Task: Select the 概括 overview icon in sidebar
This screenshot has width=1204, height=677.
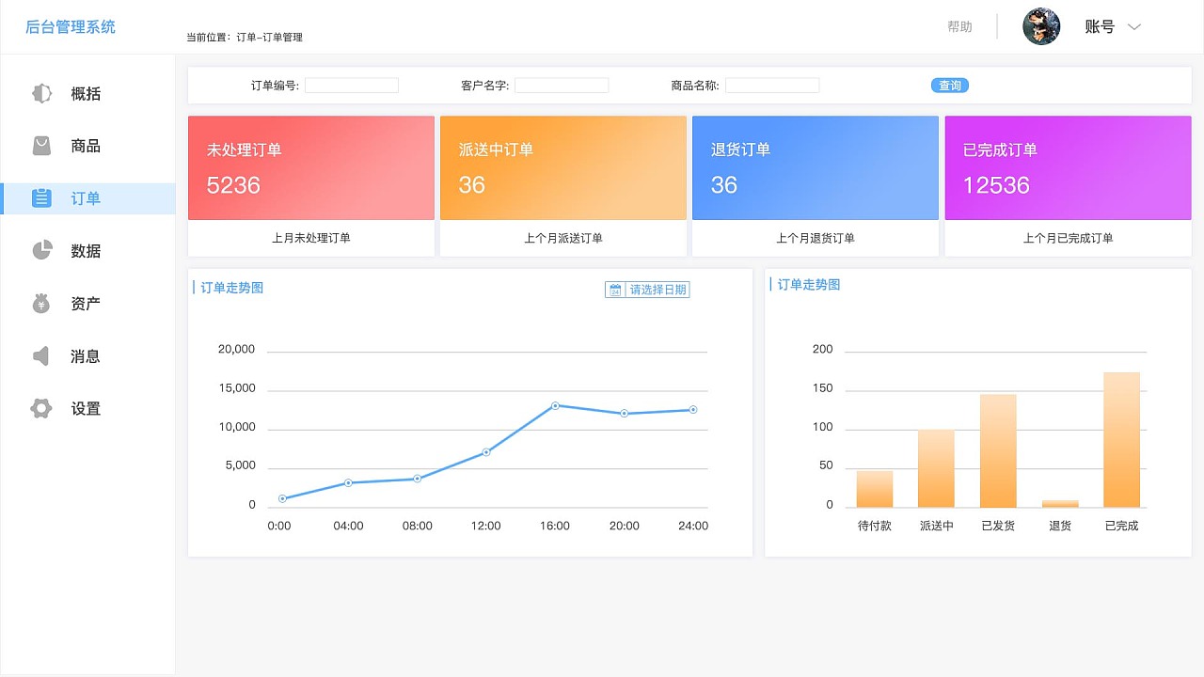Action: [40, 93]
